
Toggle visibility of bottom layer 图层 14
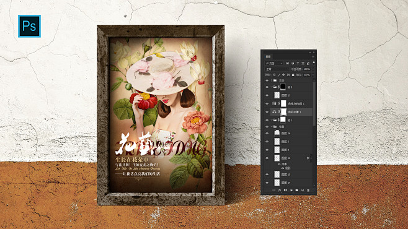point(267,183)
